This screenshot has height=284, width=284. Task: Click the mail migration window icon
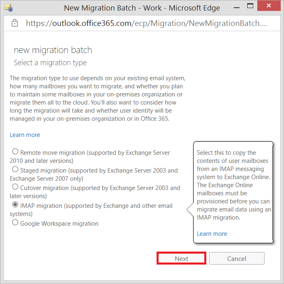pos(8,8)
